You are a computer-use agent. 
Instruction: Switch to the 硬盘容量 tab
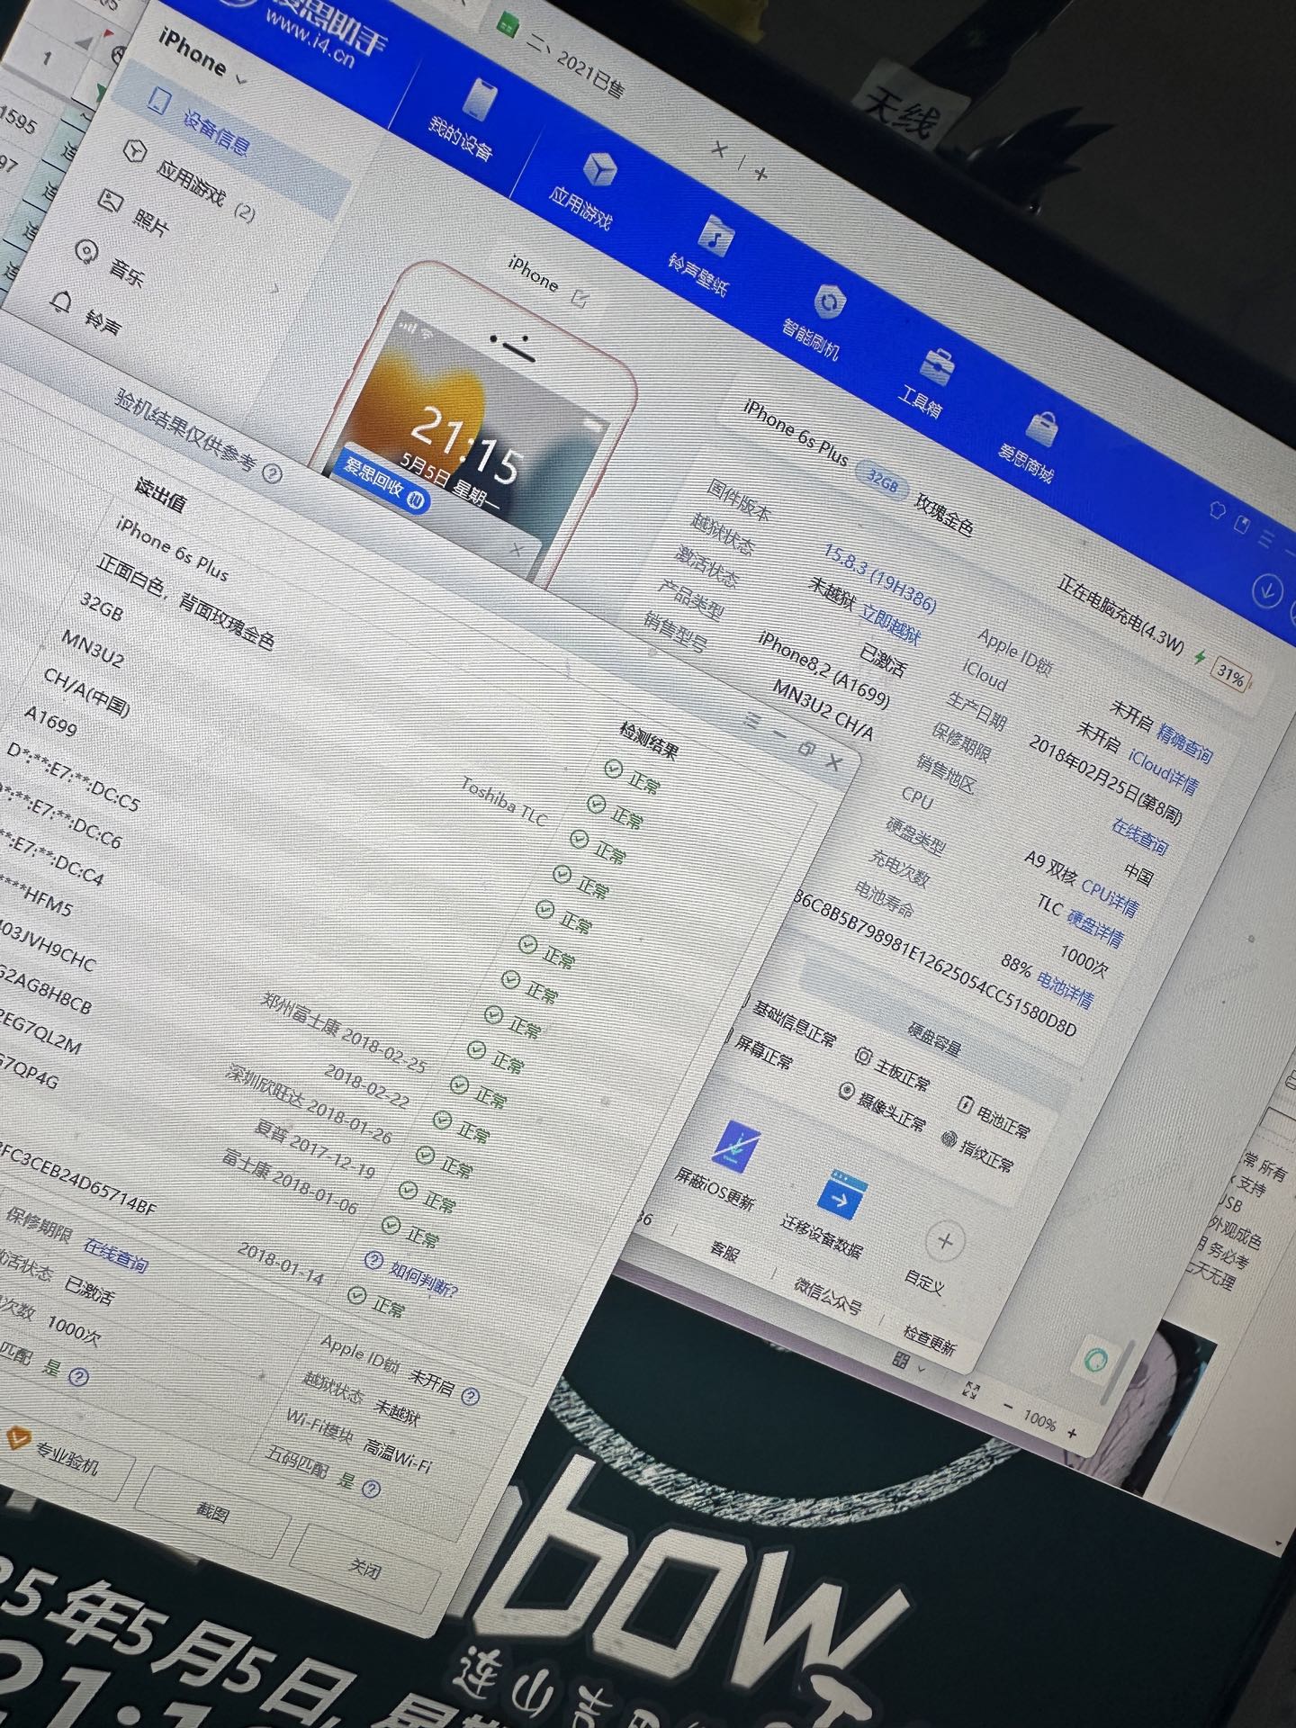coord(934,1039)
